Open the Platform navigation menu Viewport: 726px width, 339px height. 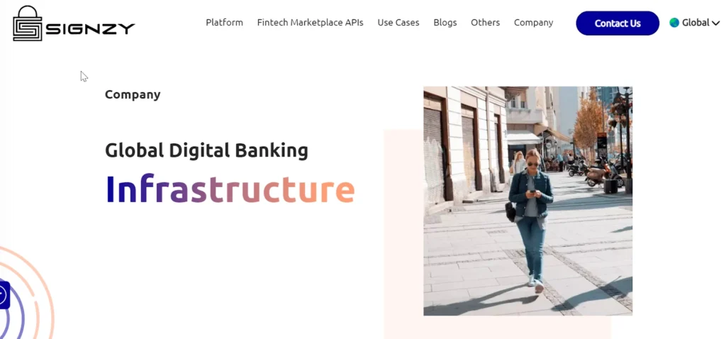pyautogui.click(x=225, y=23)
